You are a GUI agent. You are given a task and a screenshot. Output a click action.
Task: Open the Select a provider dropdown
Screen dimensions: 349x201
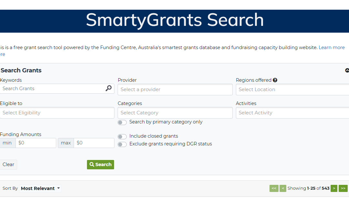[x=175, y=90]
